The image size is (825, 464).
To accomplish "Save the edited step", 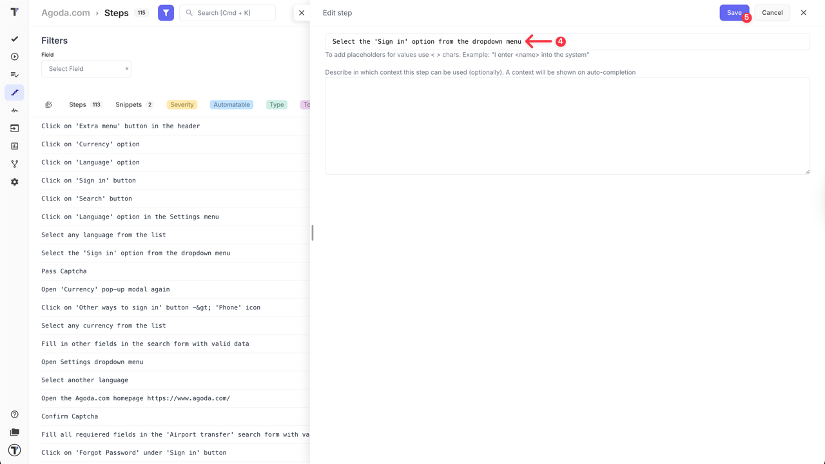I will 733,12.
